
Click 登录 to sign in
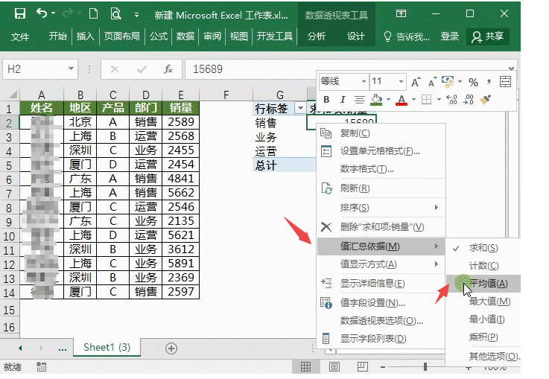[x=449, y=36]
